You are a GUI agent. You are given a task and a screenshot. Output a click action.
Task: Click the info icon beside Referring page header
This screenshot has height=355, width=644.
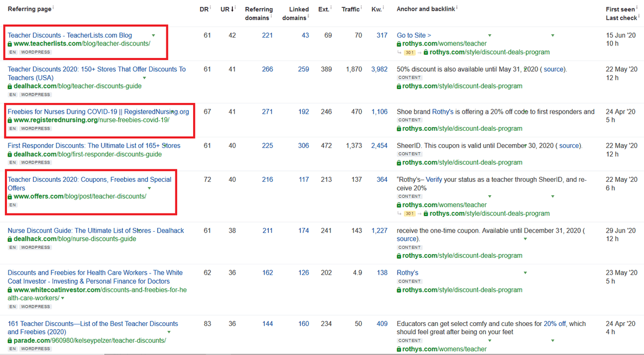point(54,7)
